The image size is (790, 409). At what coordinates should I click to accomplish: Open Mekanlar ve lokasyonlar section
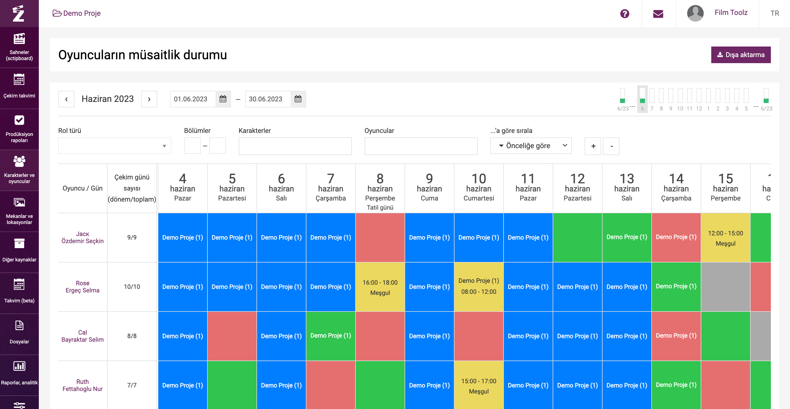tap(19, 211)
